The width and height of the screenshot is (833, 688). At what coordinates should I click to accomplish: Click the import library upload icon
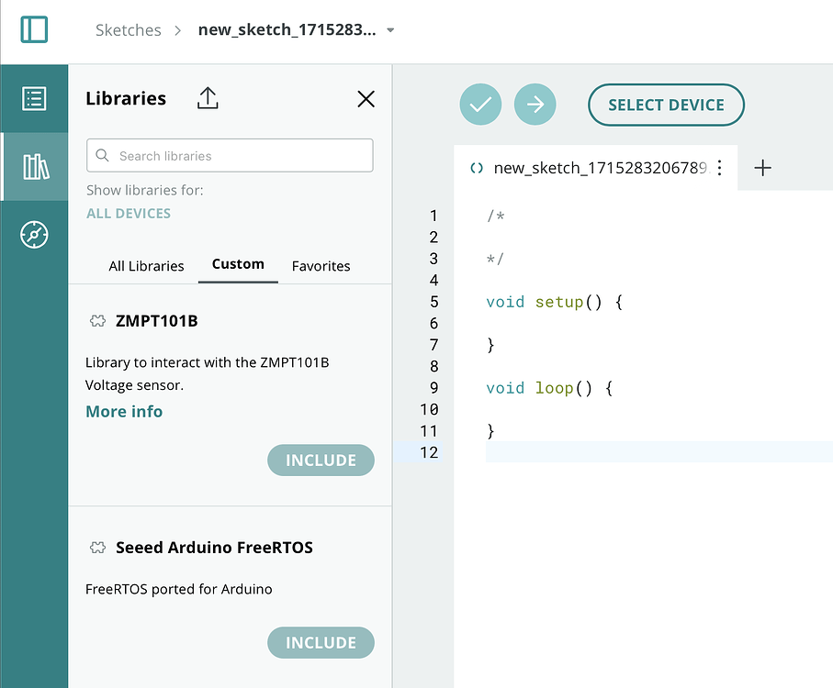coord(208,98)
